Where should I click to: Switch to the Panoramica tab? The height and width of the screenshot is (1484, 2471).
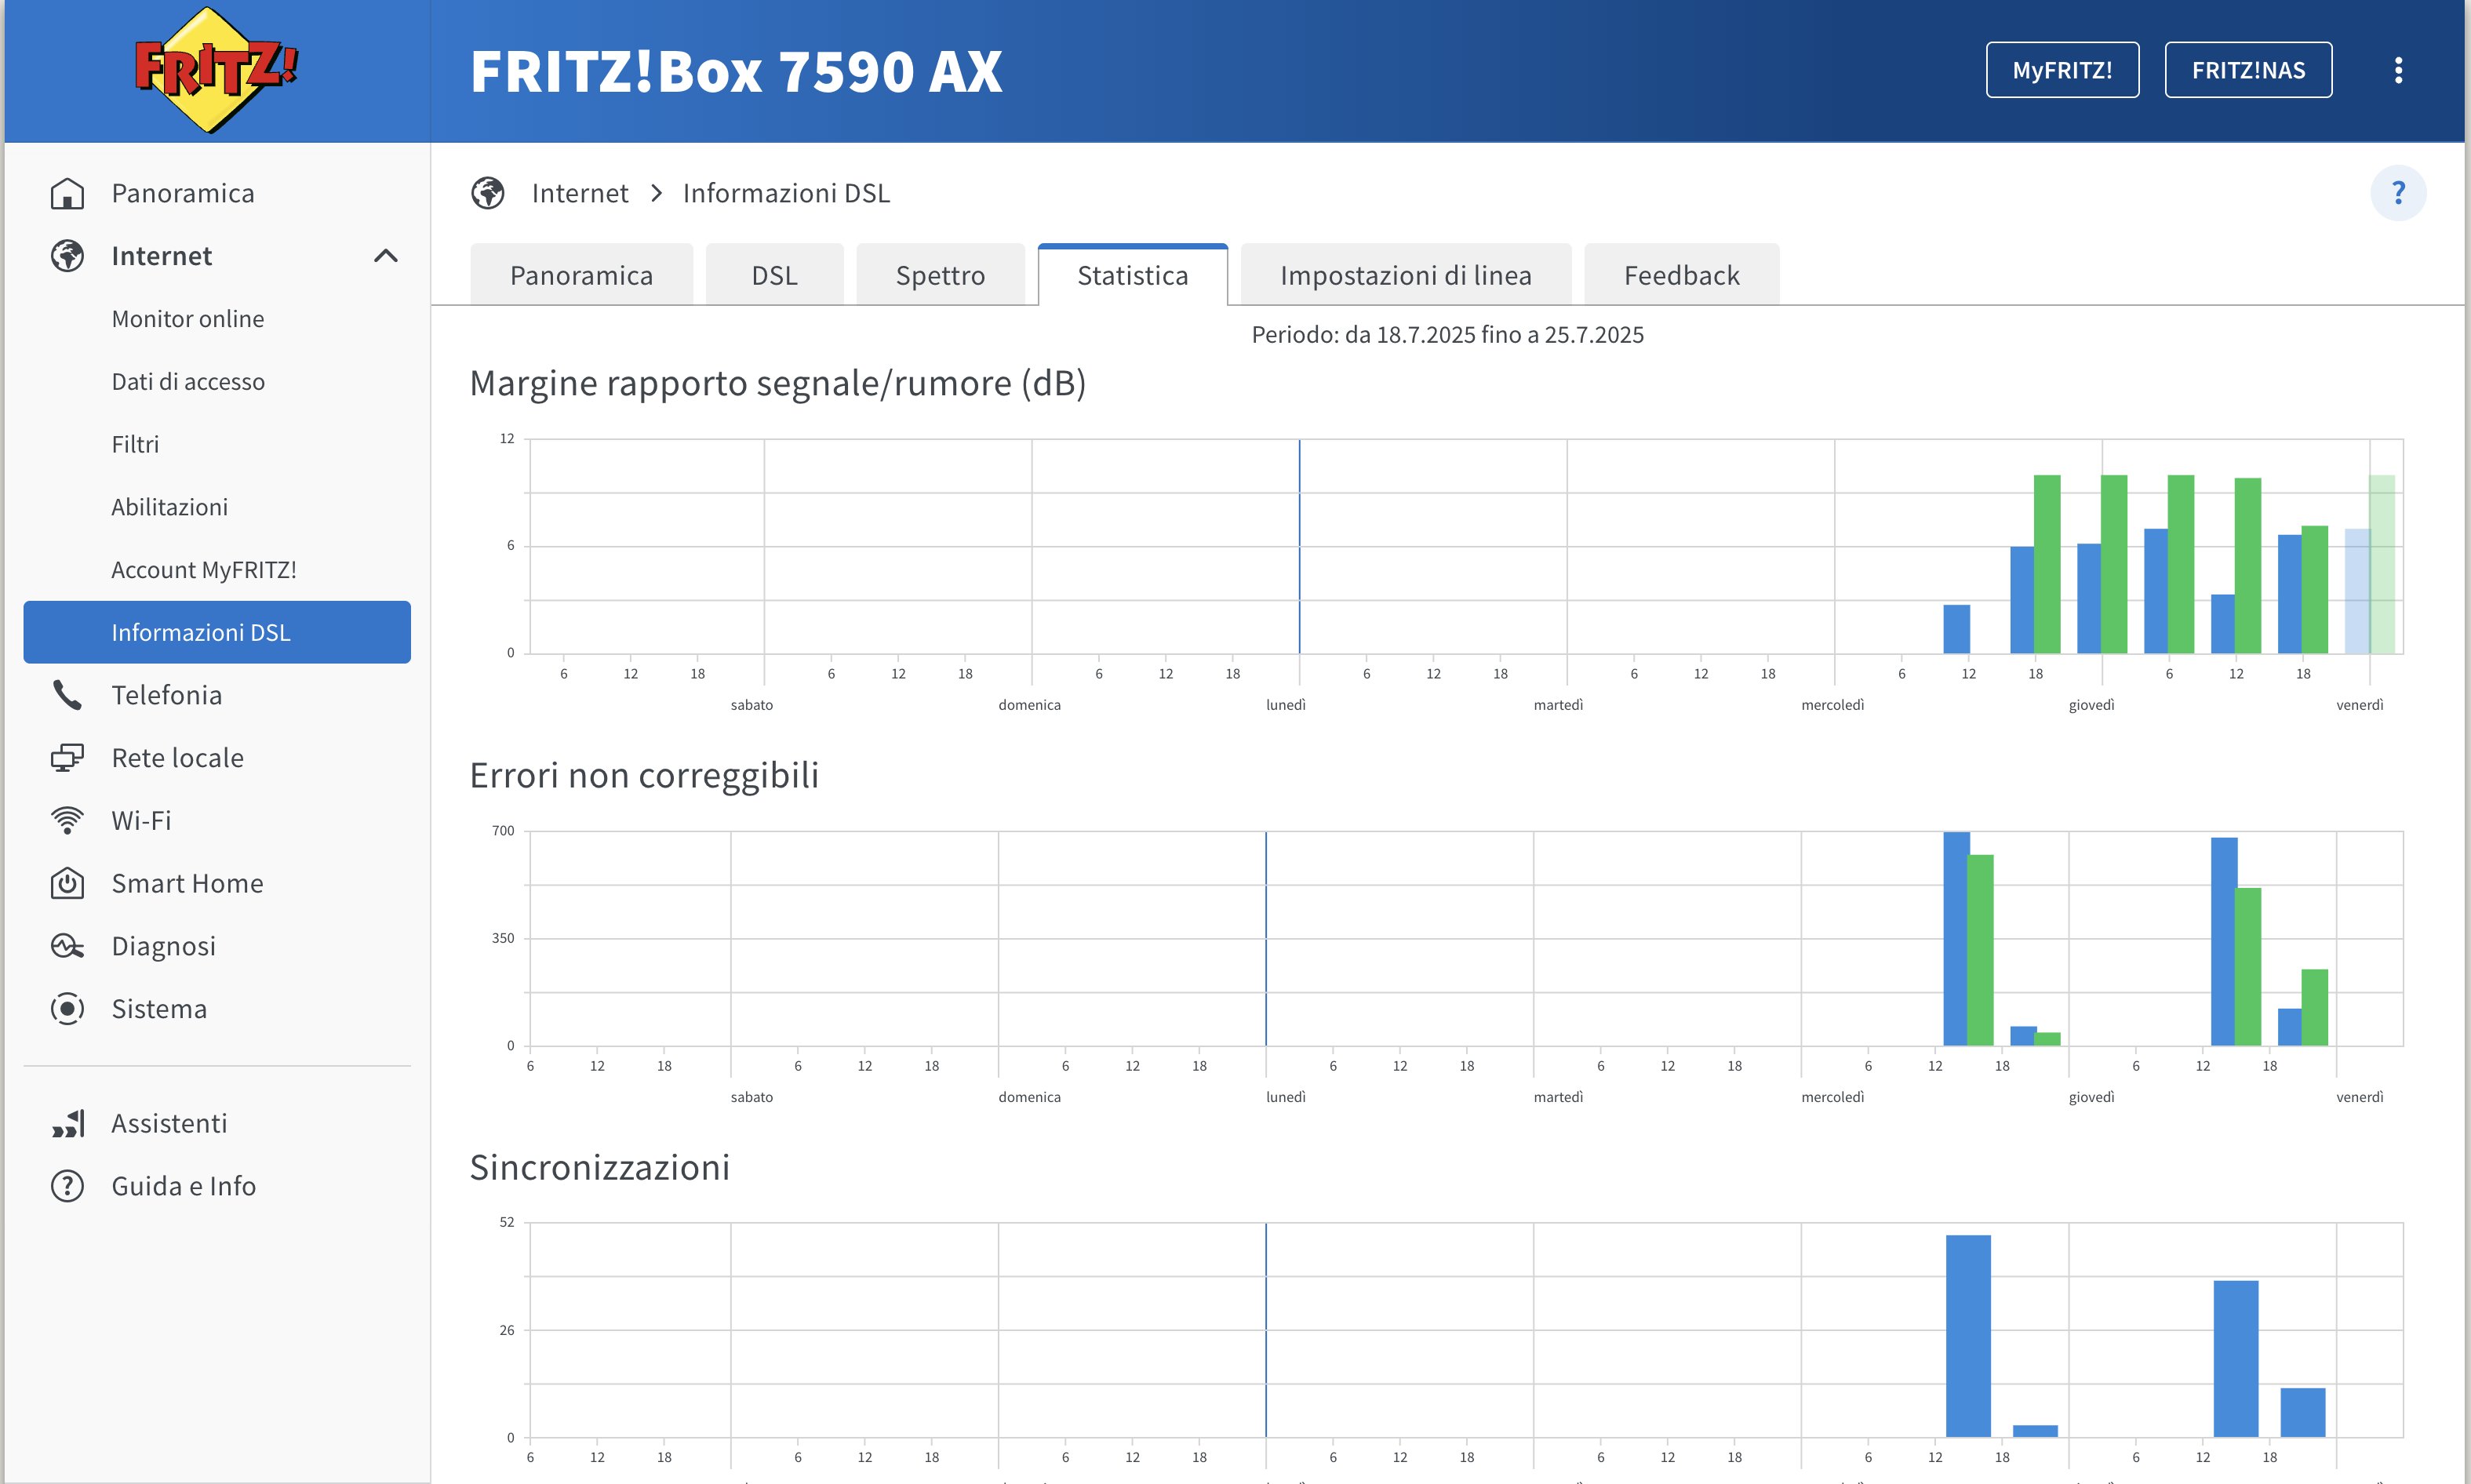(581, 275)
